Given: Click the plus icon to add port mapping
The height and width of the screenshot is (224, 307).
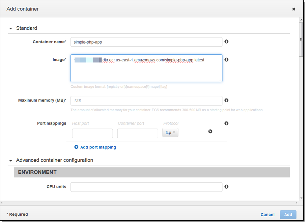Looking at the screenshot, I should pos(76,147).
